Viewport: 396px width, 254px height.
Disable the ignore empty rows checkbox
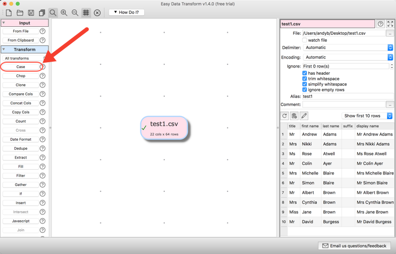(x=305, y=90)
